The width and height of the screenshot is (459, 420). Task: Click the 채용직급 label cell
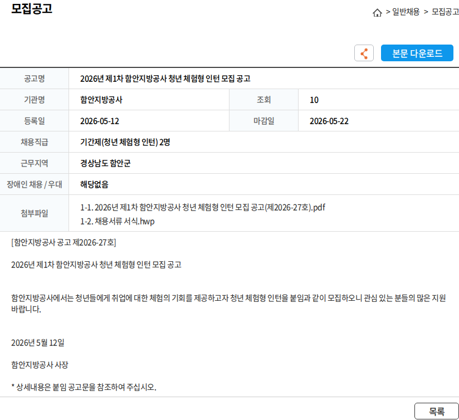click(x=34, y=142)
